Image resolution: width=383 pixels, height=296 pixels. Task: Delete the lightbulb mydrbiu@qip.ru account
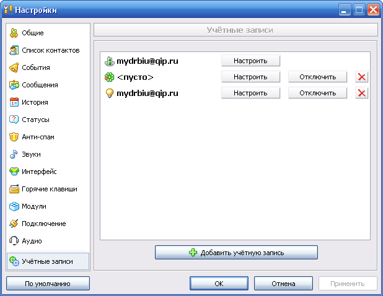coord(361,93)
